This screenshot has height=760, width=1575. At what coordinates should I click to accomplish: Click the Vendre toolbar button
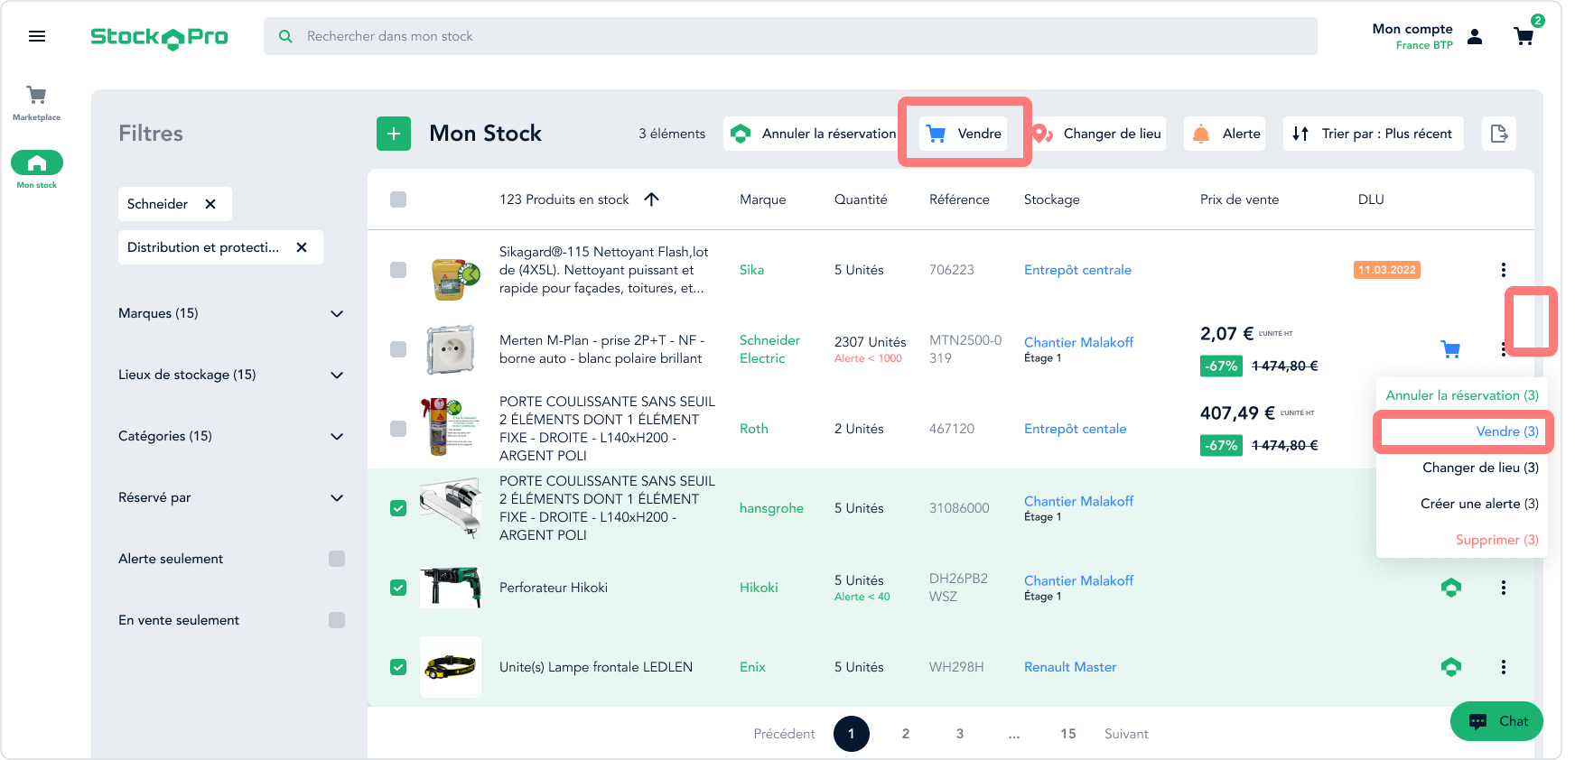pos(964,134)
